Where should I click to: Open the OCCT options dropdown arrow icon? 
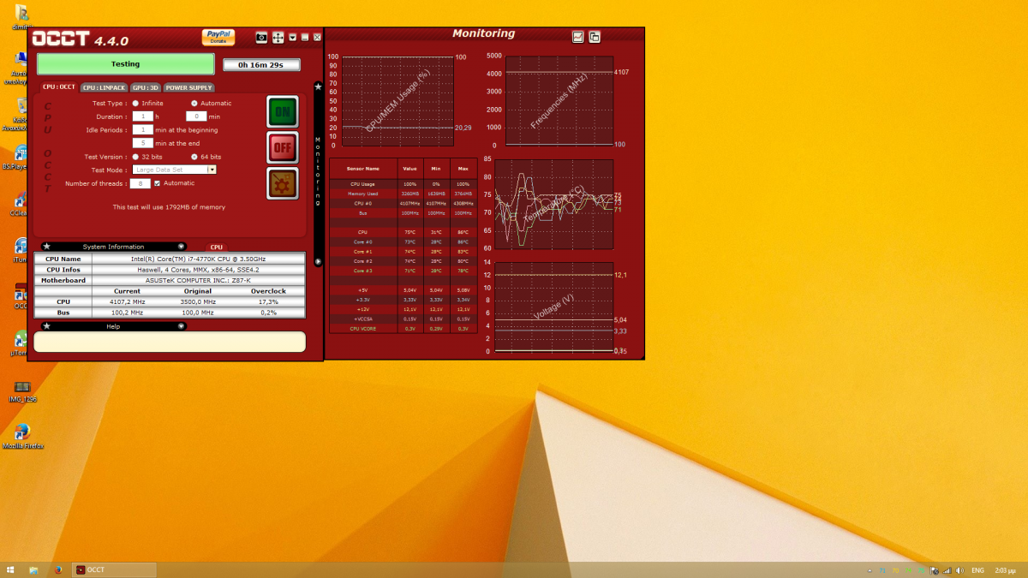[x=293, y=38]
